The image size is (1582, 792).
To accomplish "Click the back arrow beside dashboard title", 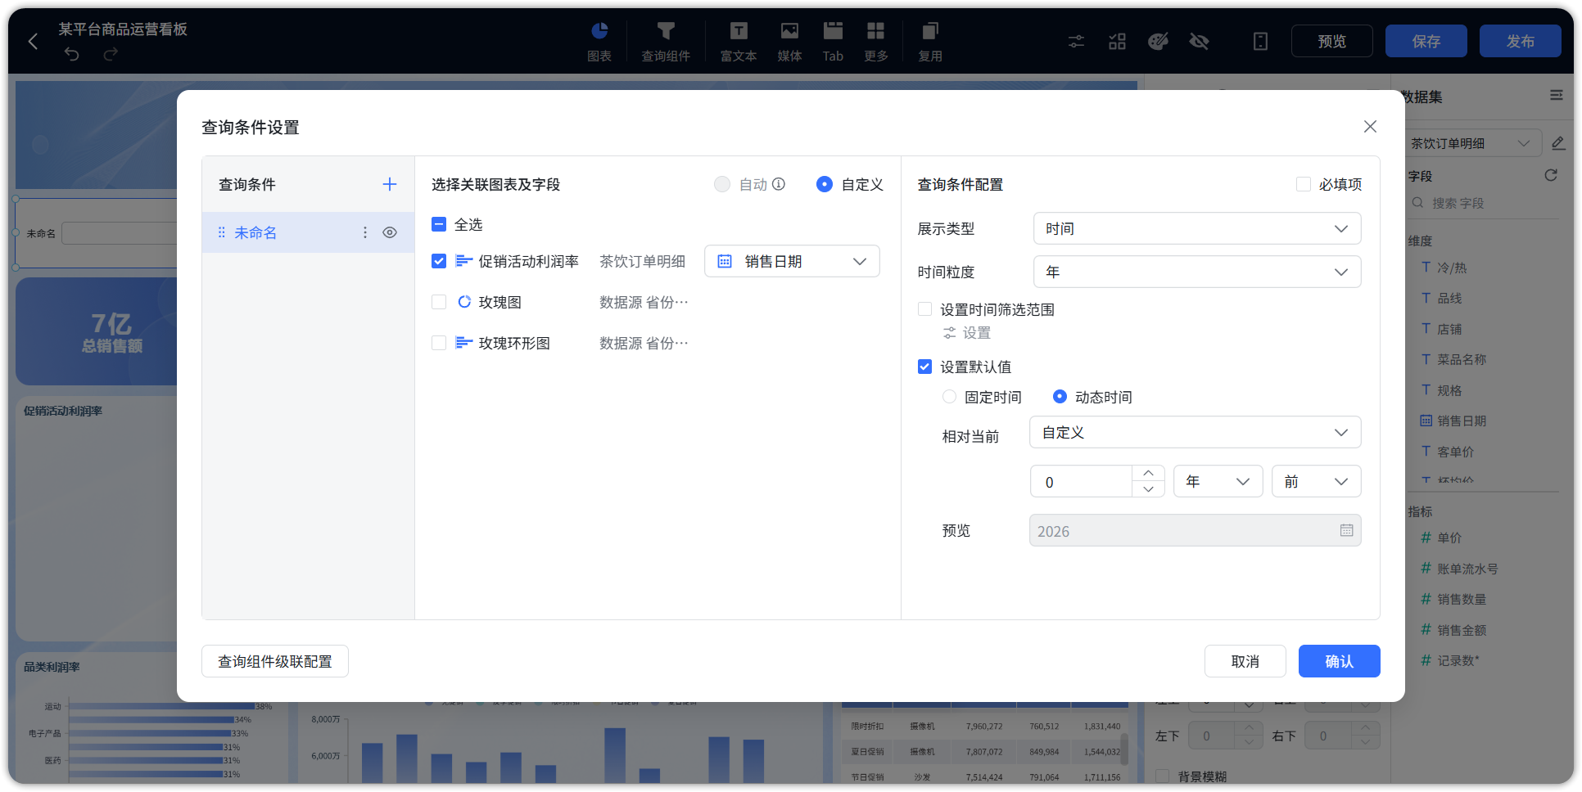I will [34, 41].
